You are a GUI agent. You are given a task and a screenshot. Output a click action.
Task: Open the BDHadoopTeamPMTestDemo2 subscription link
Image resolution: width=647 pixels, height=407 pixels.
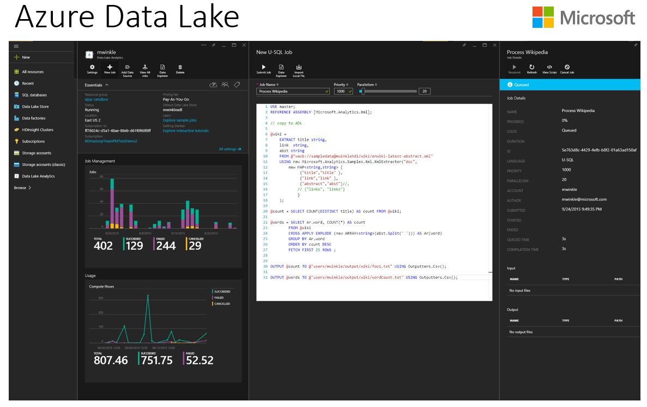(x=111, y=141)
